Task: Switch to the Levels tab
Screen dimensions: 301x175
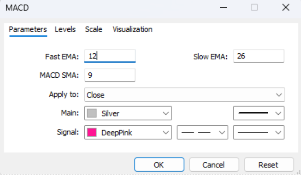Action: (65, 30)
